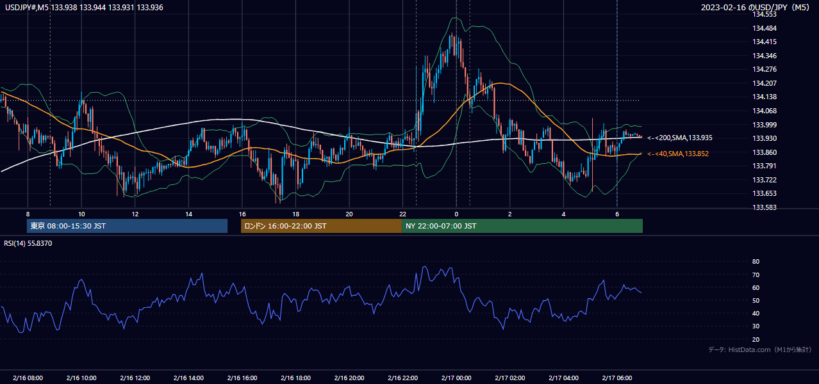Click the bottom time label 2/16 16:00

pos(242,378)
